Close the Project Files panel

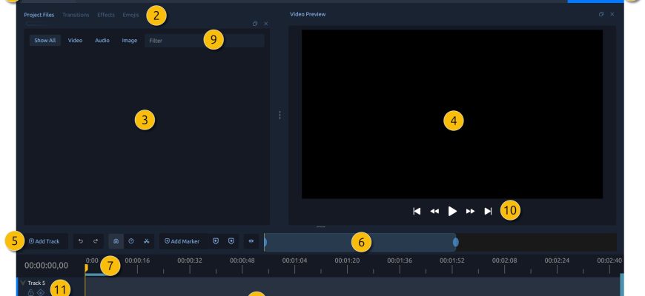265,24
